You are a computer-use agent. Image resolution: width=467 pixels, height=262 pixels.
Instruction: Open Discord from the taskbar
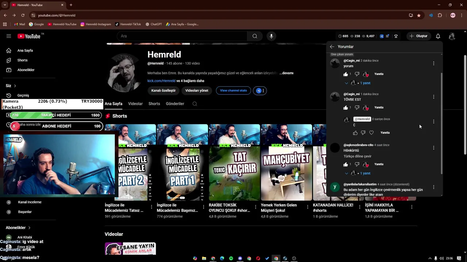pyautogui.click(x=240, y=258)
